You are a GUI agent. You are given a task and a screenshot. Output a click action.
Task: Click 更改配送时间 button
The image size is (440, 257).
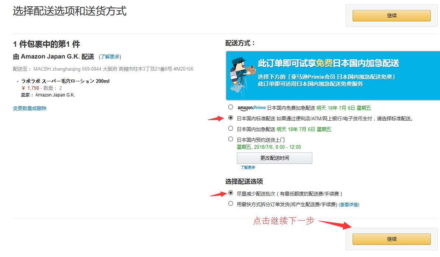click(x=274, y=158)
